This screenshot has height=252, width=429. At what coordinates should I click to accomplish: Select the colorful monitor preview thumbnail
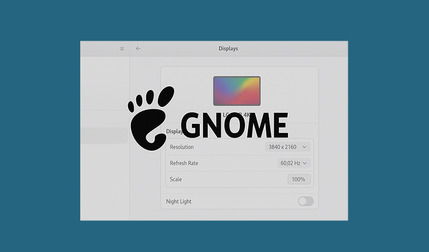pyautogui.click(x=237, y=91)
